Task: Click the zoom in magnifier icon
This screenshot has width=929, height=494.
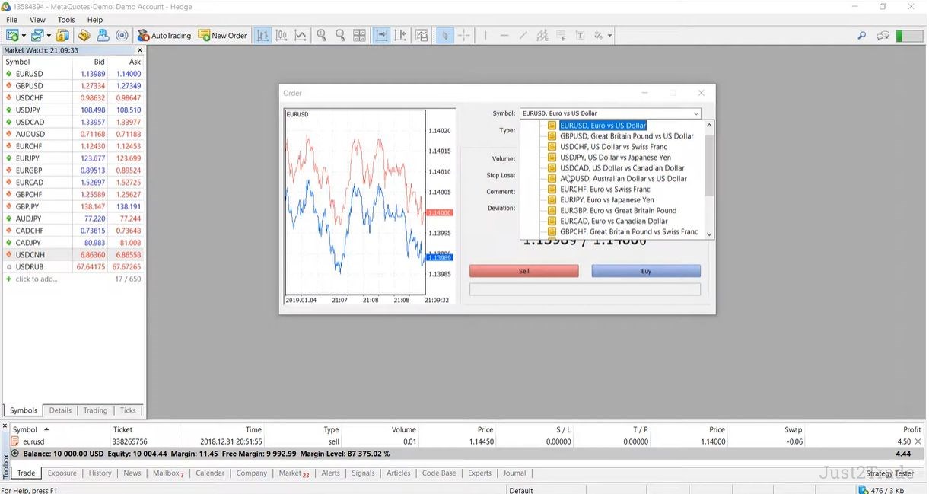Action: pyautogui.click(x=322, y=35)
